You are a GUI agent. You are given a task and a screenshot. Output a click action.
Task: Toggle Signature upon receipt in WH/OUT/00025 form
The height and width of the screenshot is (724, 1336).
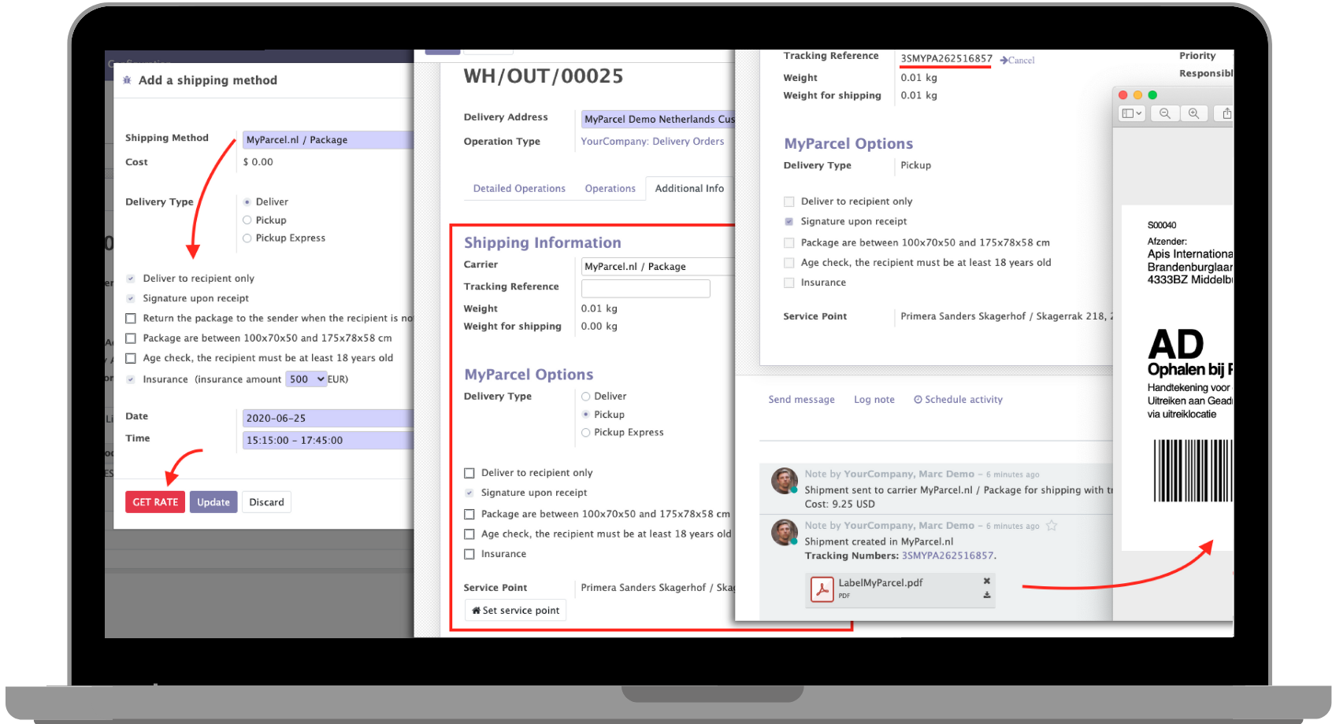pyautogui.click(x=469, y=493)
